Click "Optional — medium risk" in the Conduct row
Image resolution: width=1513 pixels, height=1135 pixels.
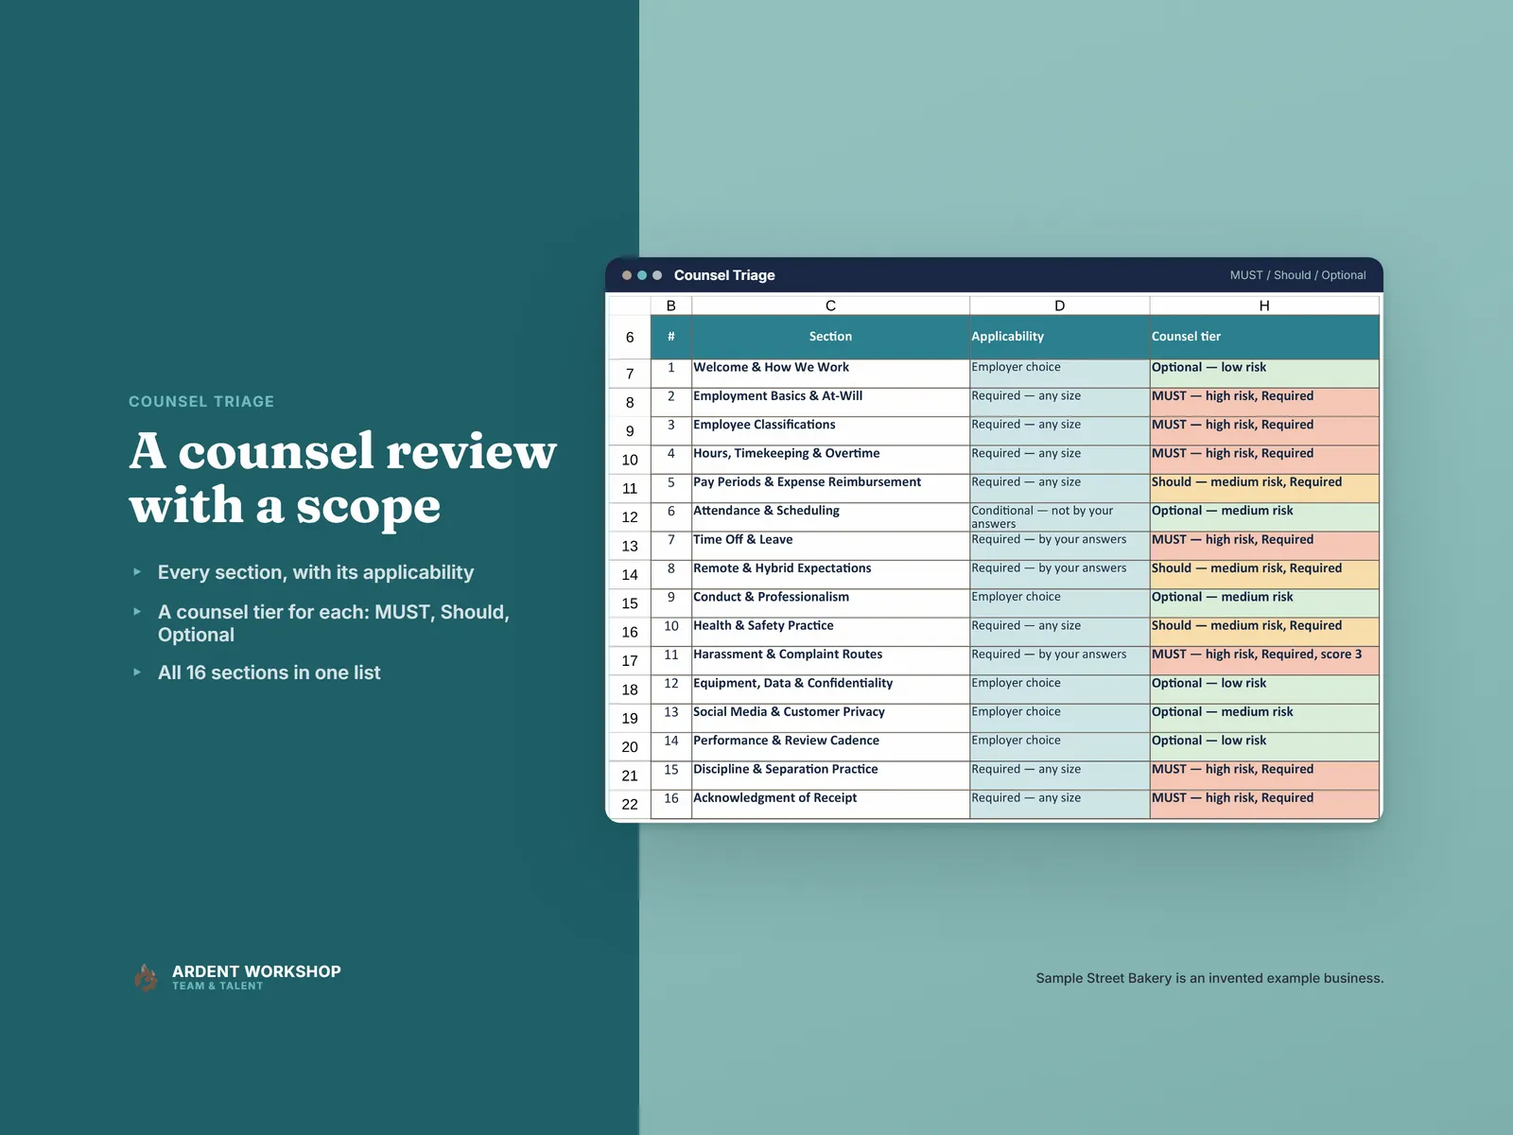coord(1264,603)
